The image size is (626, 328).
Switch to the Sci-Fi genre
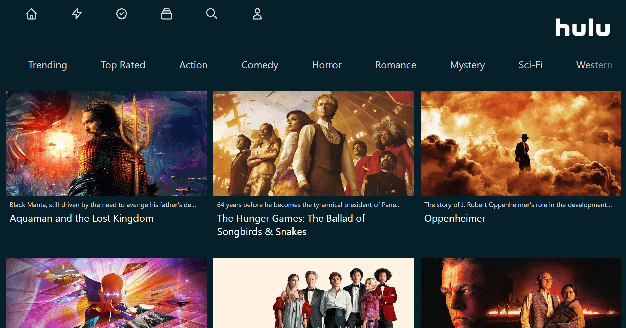coord(531,65)
